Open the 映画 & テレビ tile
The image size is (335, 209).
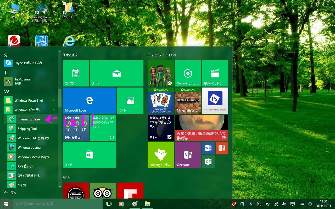point(215,73)
